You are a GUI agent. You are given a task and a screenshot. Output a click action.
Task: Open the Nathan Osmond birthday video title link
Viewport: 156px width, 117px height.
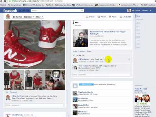tap(107, 32)
